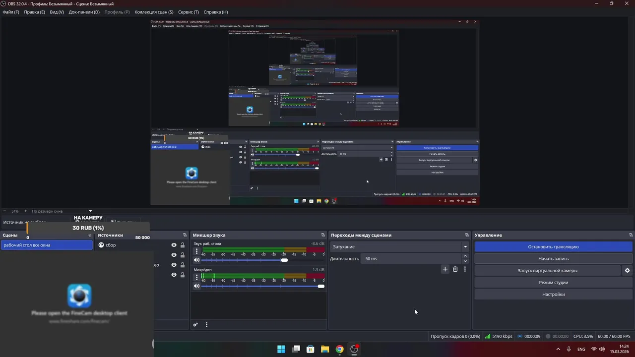Click the 50 ms duration field

point(412,259)
